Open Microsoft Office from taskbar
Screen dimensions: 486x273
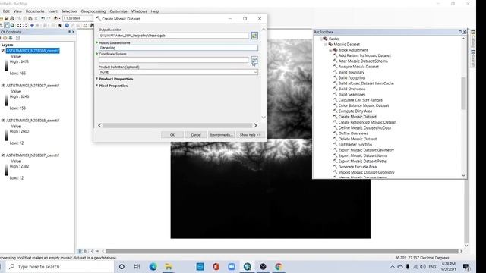(216, 266)
